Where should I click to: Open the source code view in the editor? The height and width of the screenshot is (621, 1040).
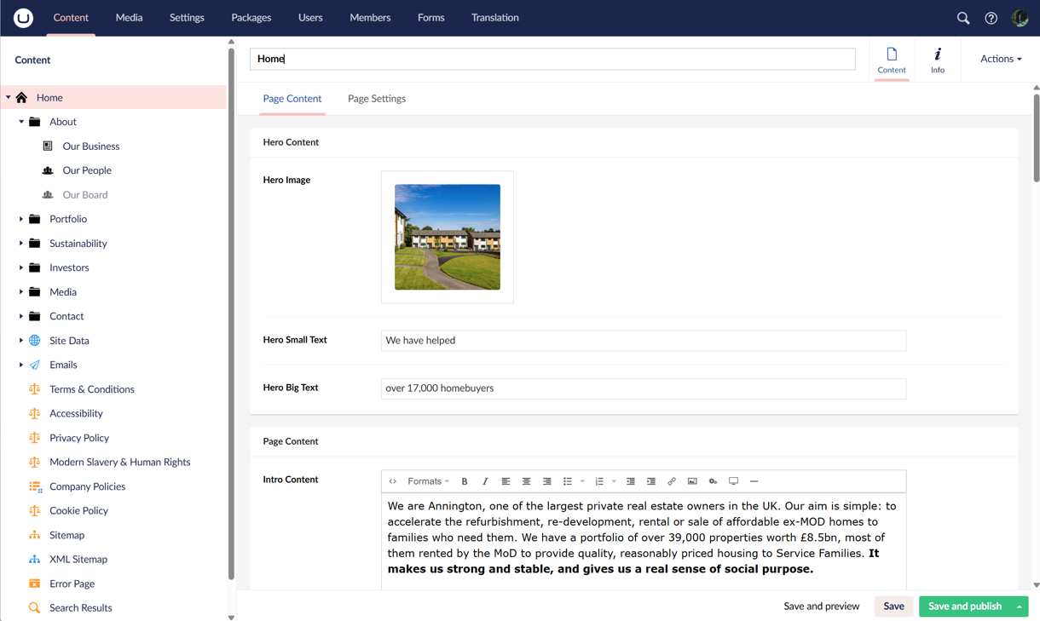(392, 481)
